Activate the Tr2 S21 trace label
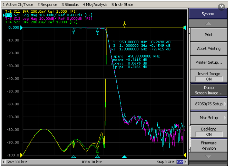Image resolution: width=228 pixels, height=166 pixels. [x=9, y=15]
